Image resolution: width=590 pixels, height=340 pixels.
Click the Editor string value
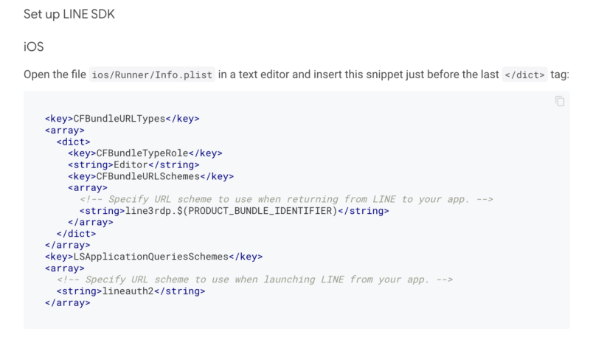[133, 164]
